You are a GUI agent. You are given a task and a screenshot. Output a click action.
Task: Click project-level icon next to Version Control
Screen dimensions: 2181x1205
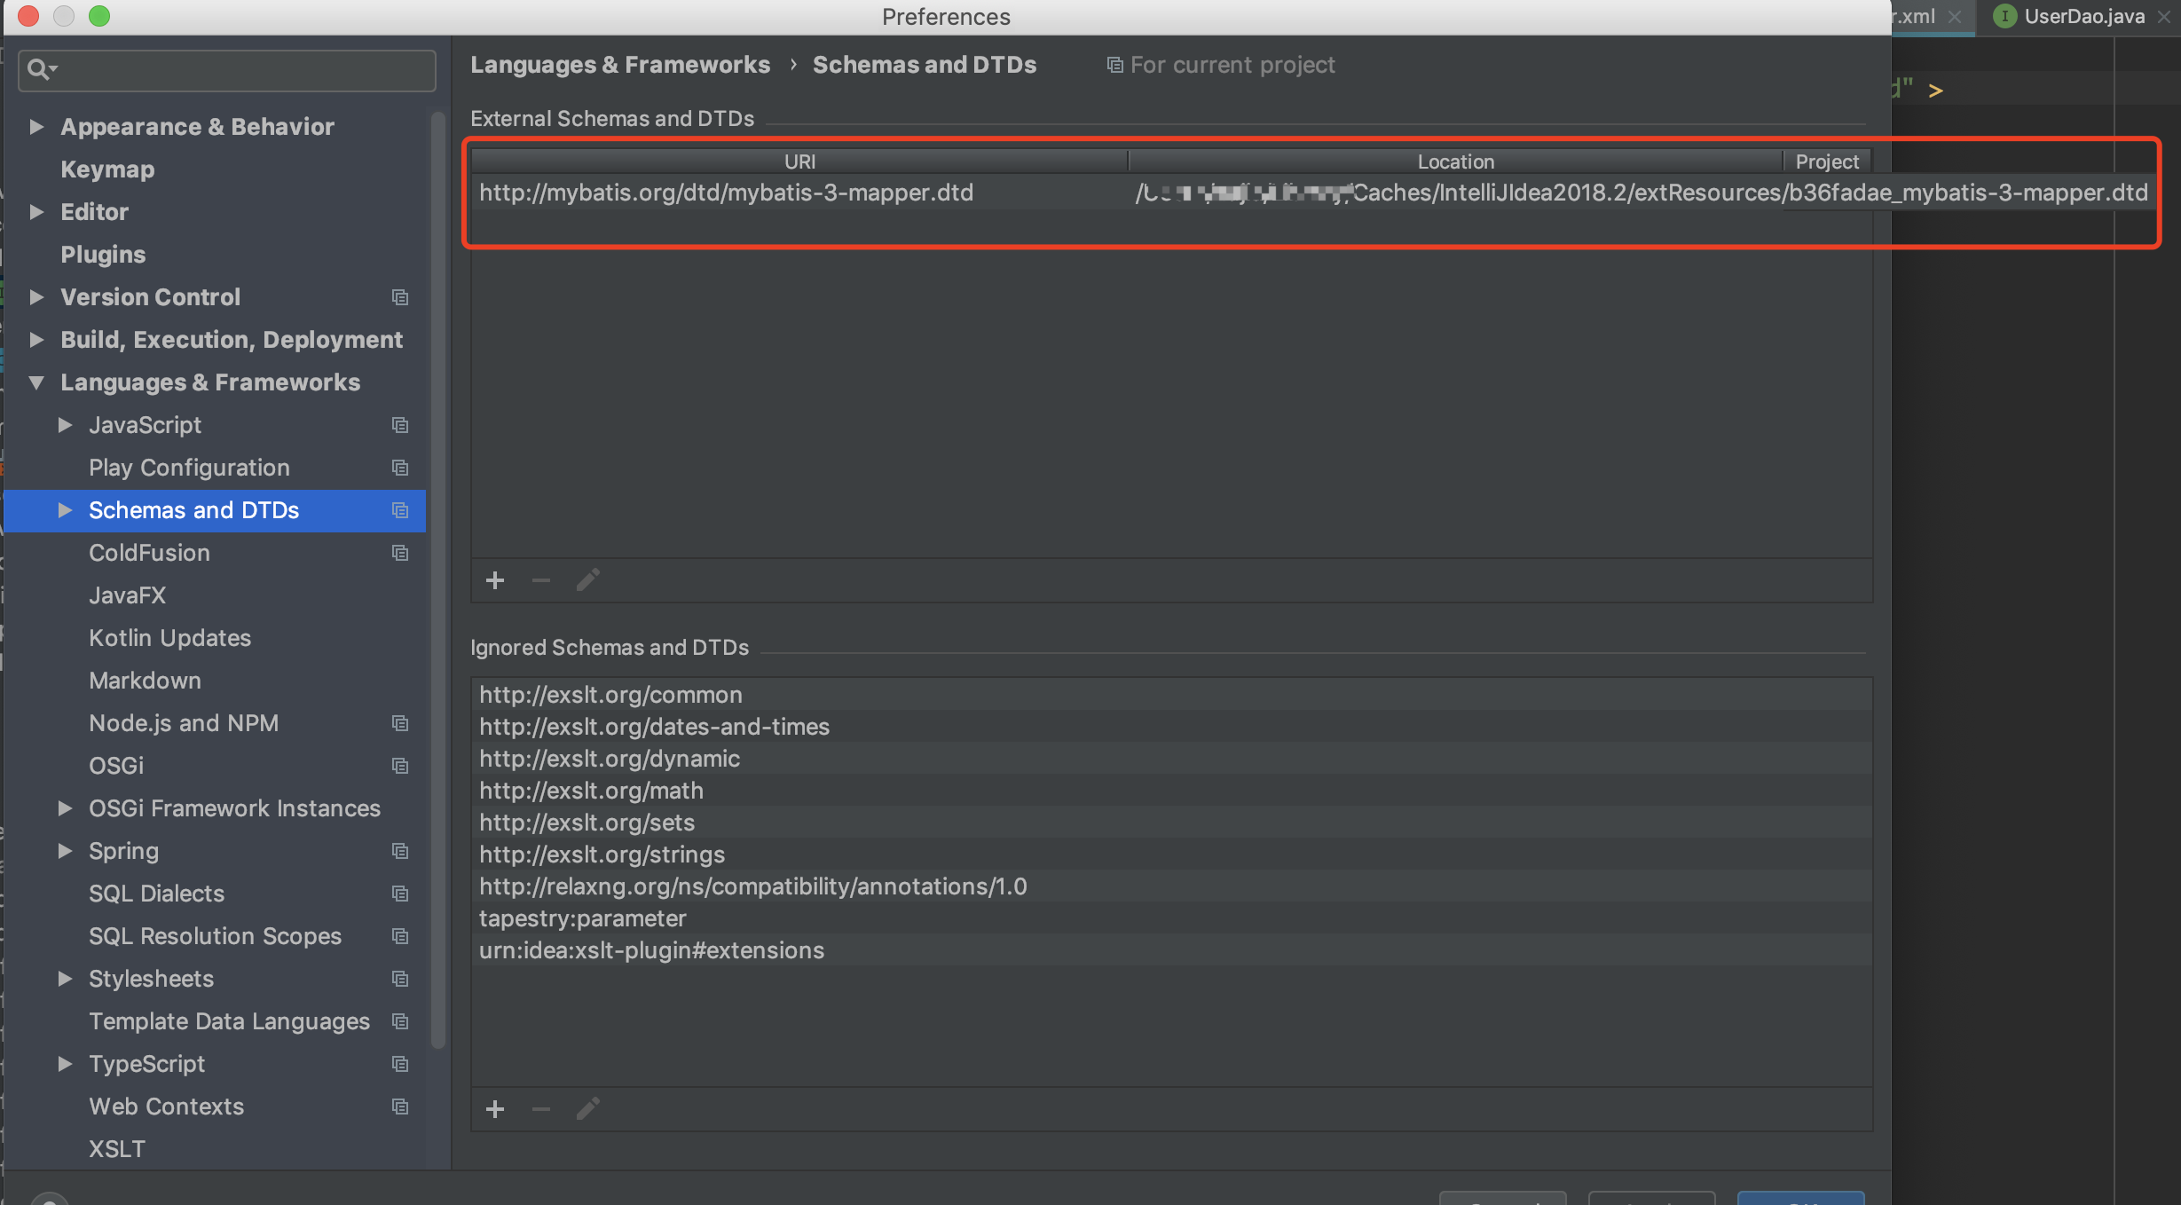click(x=400, y=297)
